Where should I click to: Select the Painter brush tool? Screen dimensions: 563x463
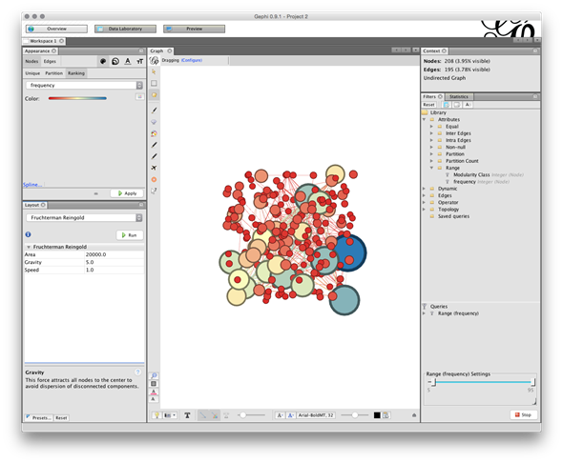(x=154, y=111)
